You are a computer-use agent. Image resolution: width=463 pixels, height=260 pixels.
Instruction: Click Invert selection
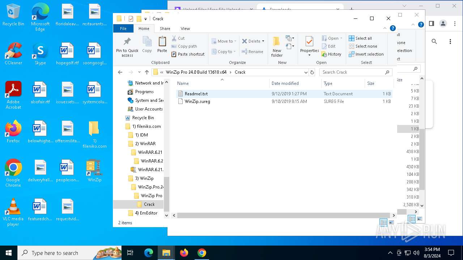[366, 54]
